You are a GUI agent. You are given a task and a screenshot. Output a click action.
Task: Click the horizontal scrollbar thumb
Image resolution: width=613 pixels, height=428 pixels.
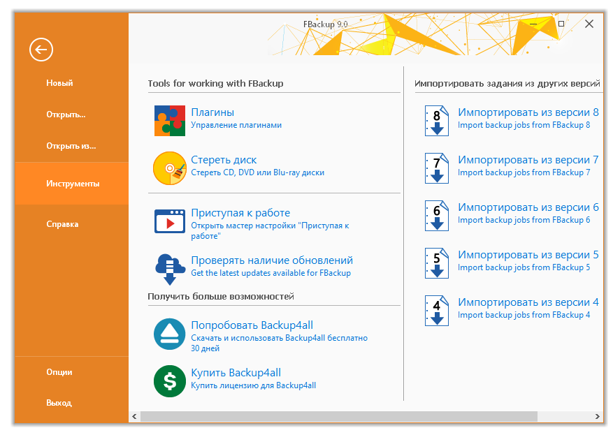(338, 416)
